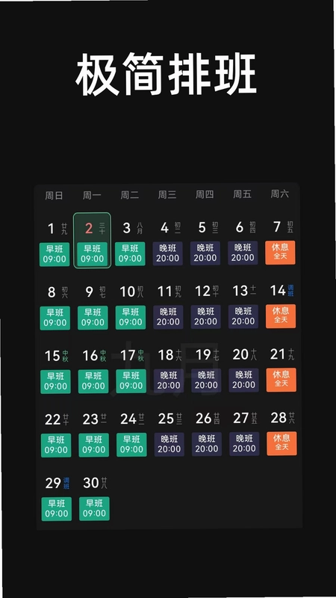
Task: Click the date number 29 with 调班 label
Action: click(53, 483)
